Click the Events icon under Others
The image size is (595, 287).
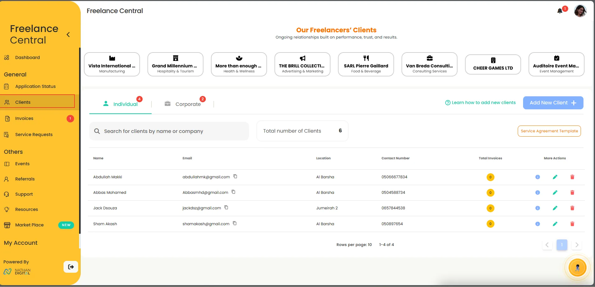(7, 164)
